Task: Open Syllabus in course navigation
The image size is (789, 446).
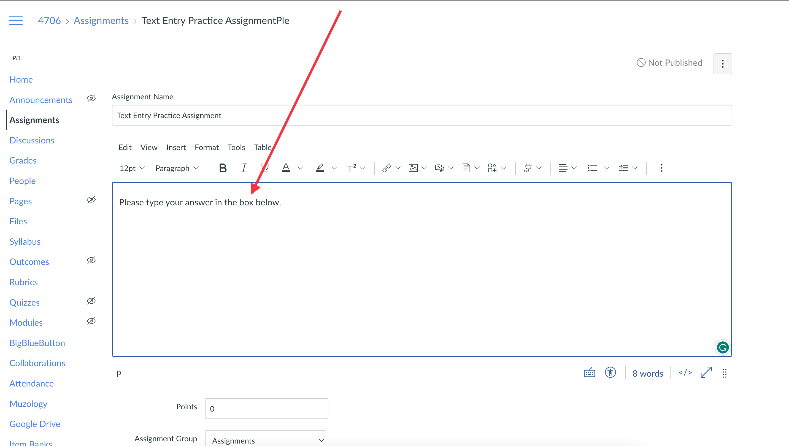Action: tap(25, 242)
